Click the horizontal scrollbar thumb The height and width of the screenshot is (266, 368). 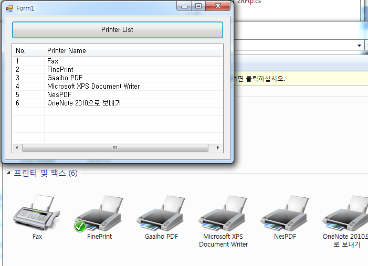pos(115,147)
